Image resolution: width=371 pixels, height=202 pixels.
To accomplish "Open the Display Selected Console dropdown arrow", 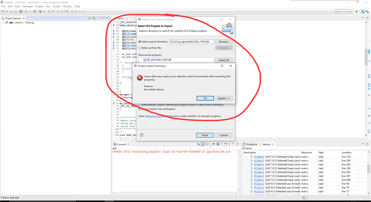I will pyautogui.click(x=222, y=144).
